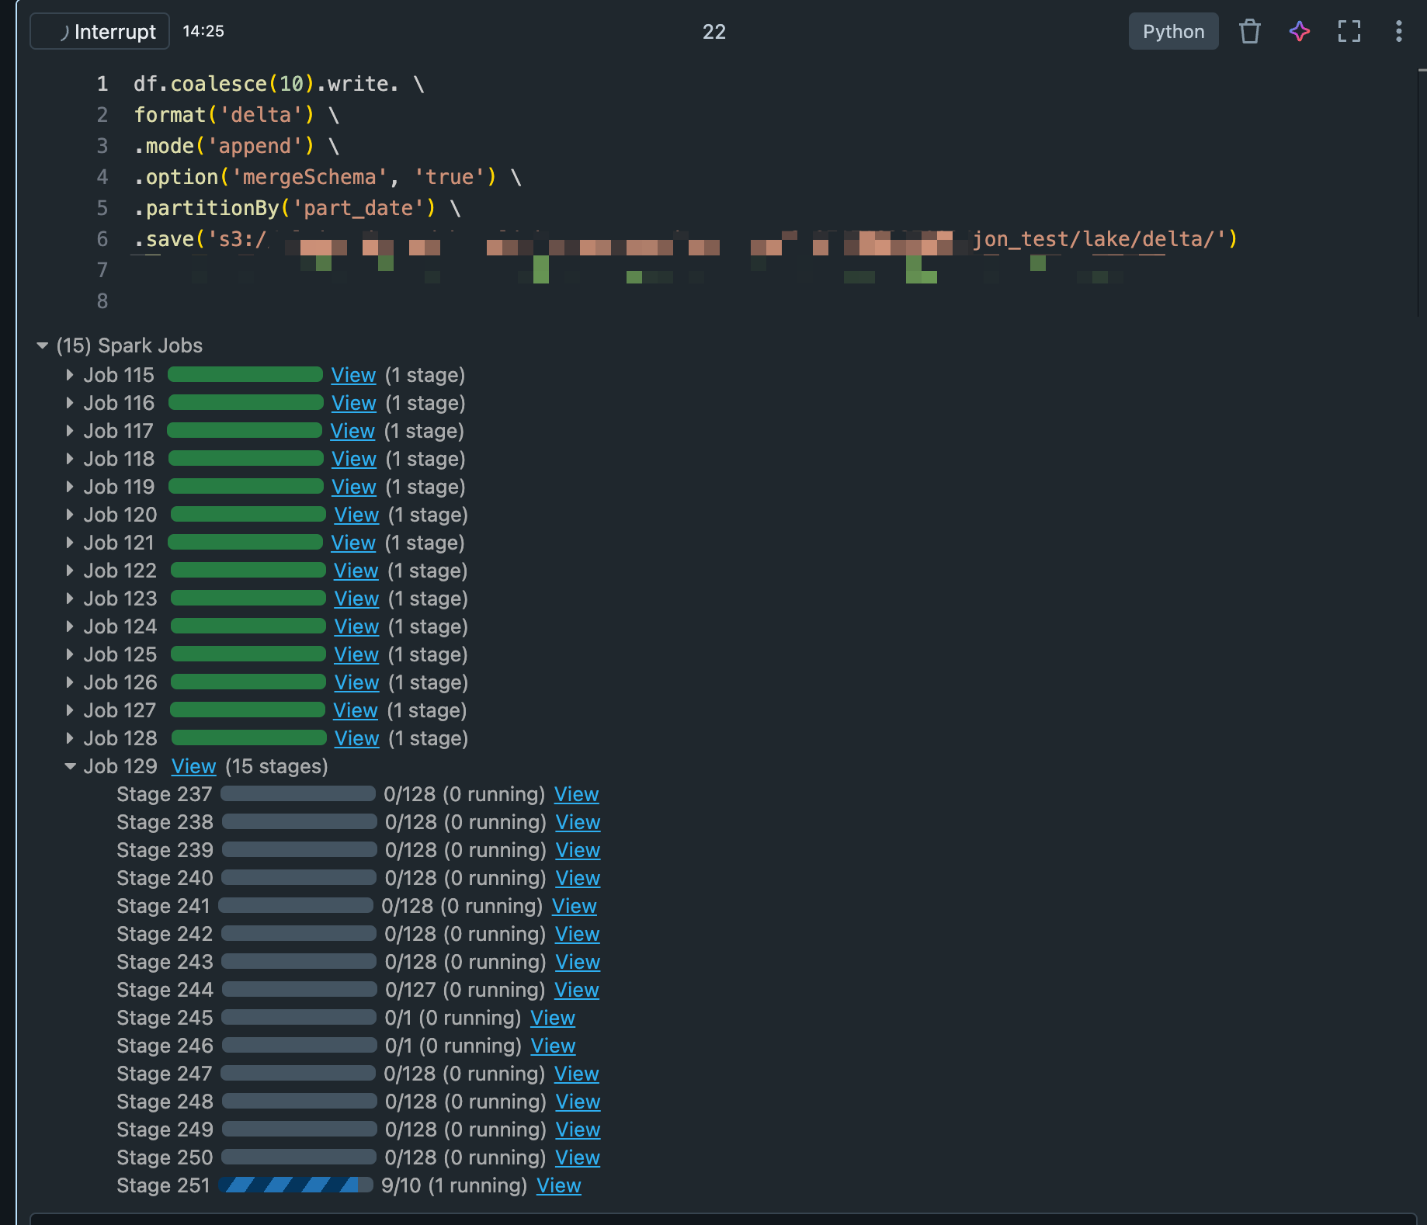
Task: Click "(15 stages)" text of Job 129
Action: coord(276,766)
